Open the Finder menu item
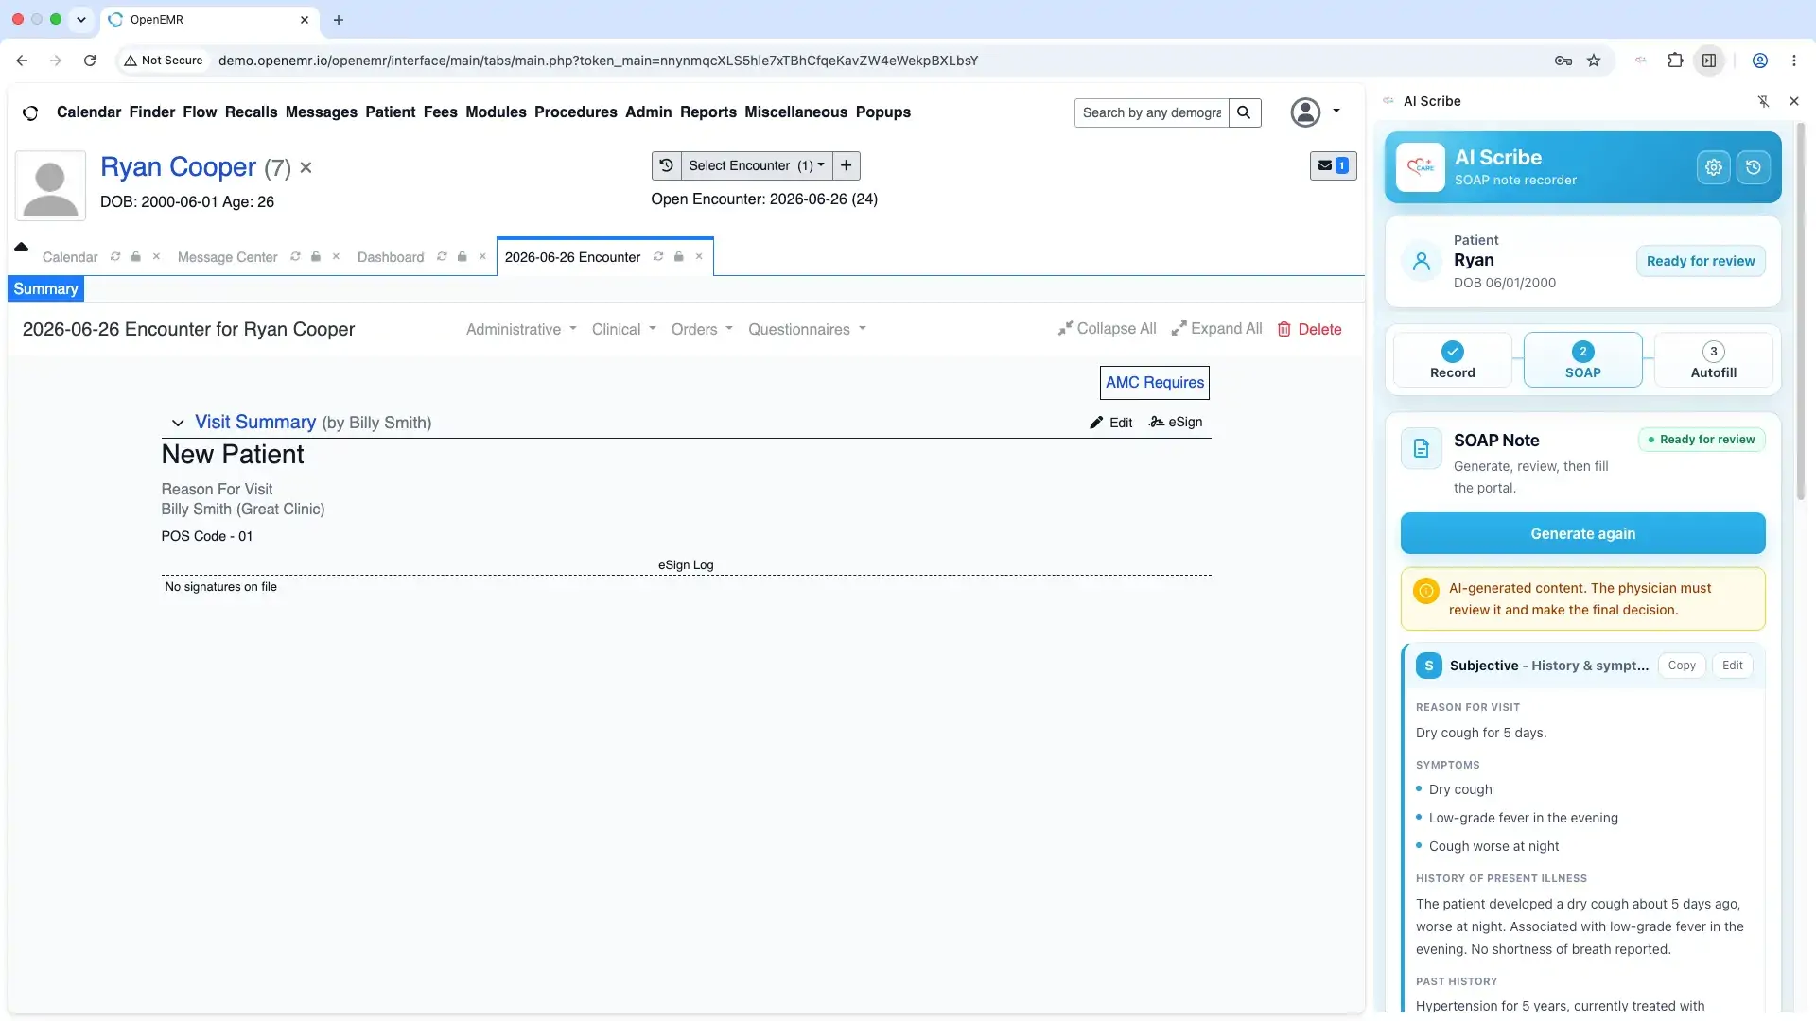 (x=152, y=112)
